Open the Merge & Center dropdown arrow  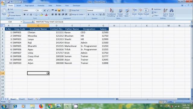point(84,15)
